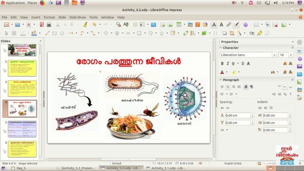The image size is (304, 171).
Task: Click the Insert hyperlink icon
Action: coord(228,25)
